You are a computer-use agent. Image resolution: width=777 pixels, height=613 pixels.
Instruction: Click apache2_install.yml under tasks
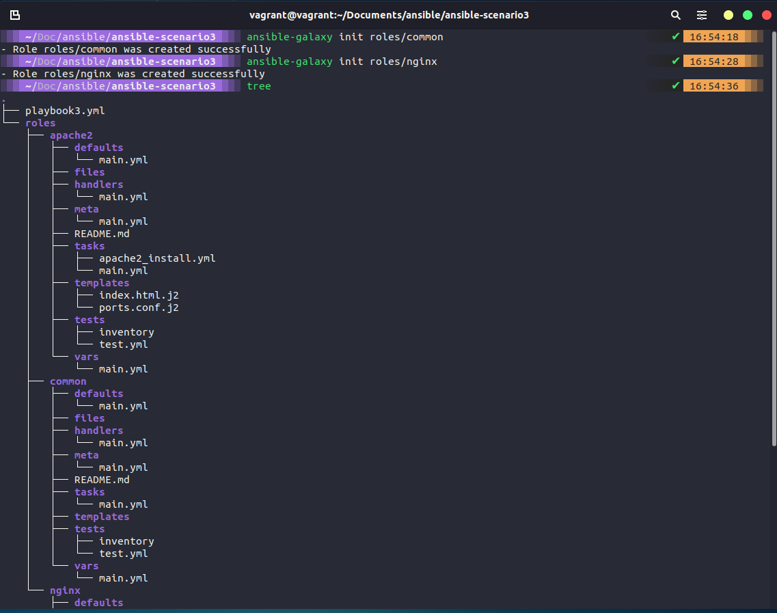click(x=157, y=258)
